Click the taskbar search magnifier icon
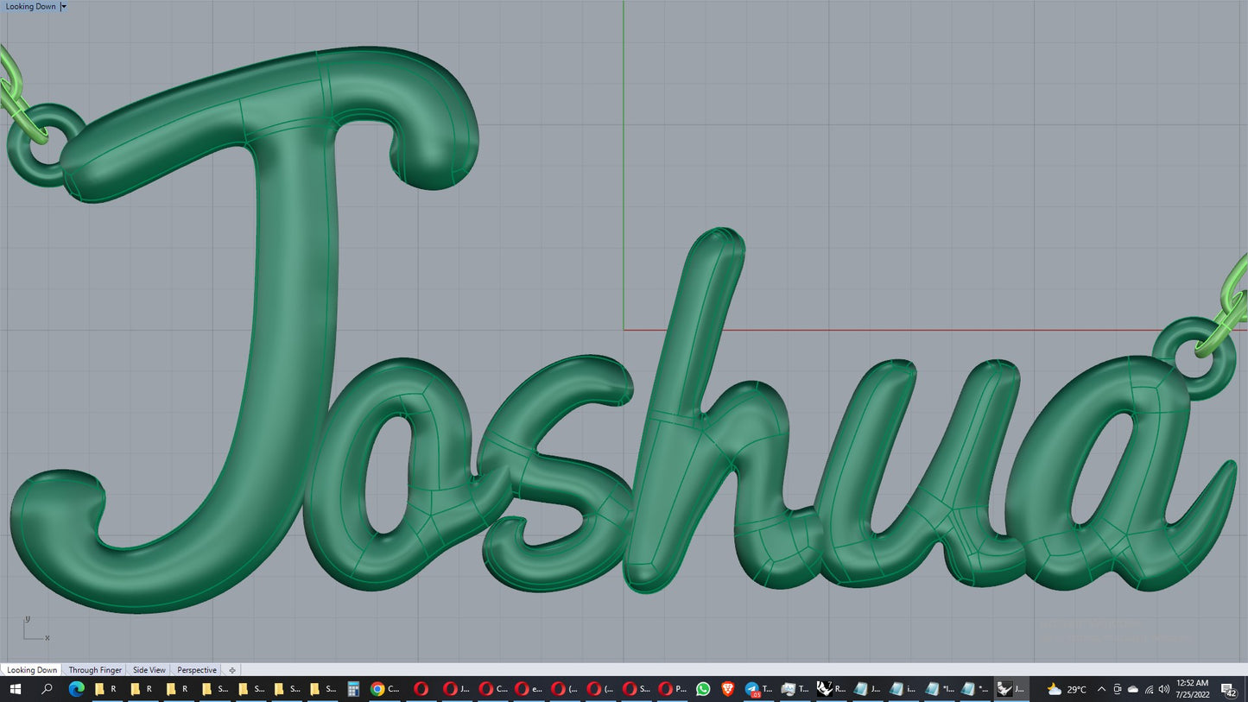1248x702 pixels. coord(47,689)
